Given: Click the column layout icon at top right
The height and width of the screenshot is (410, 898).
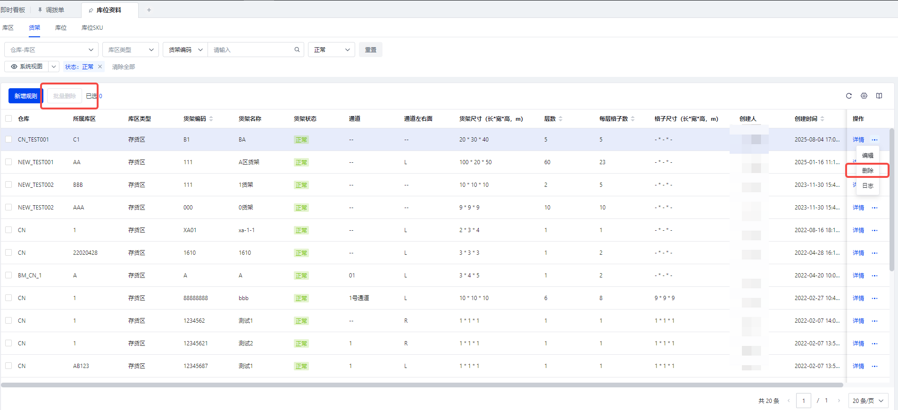Looking at the screenshot, I should (879, 96).
